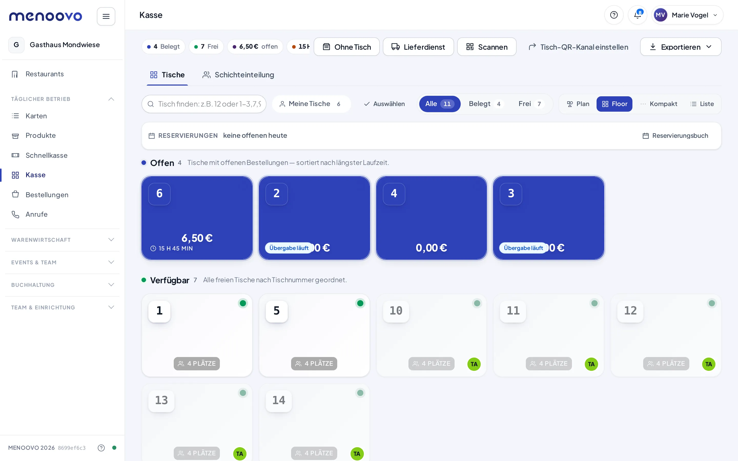The image size is (738, 461).
Task: Open the Marie Vogel user menu
Action: tap(687, 15)
